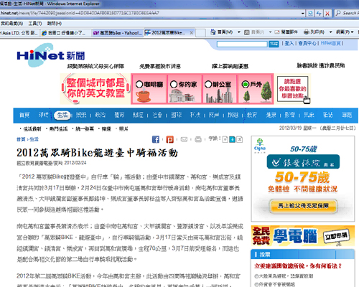The width and height of the screenshot is (359, 287).
Task: Select 生活 section in navigation bar
Action: (x=62, y=115)
